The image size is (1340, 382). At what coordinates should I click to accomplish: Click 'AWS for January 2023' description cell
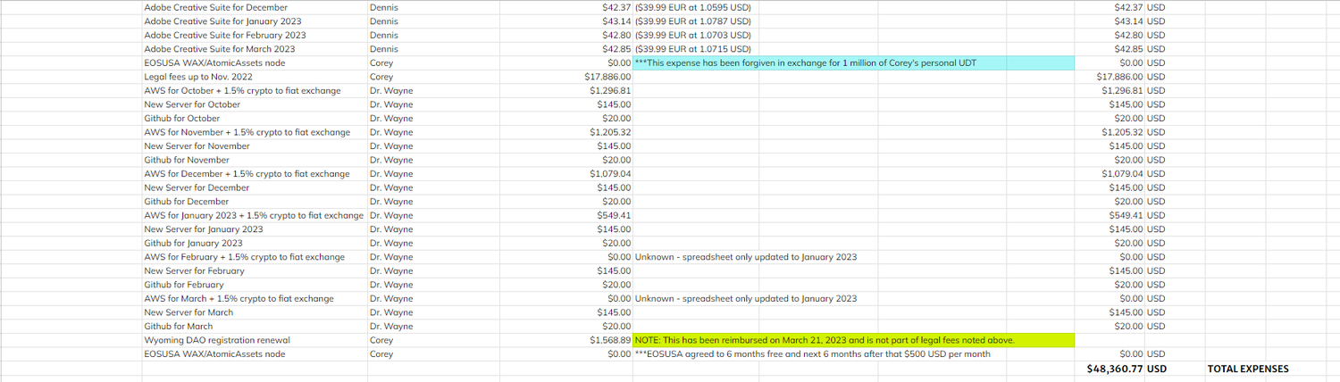click(254, 215)
